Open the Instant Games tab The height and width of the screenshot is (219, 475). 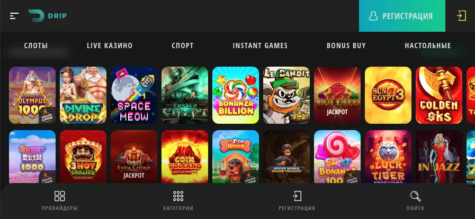(x=260, y=45)
